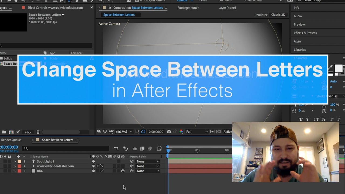Apply Faux Italic text style

[x=308, y=119]
